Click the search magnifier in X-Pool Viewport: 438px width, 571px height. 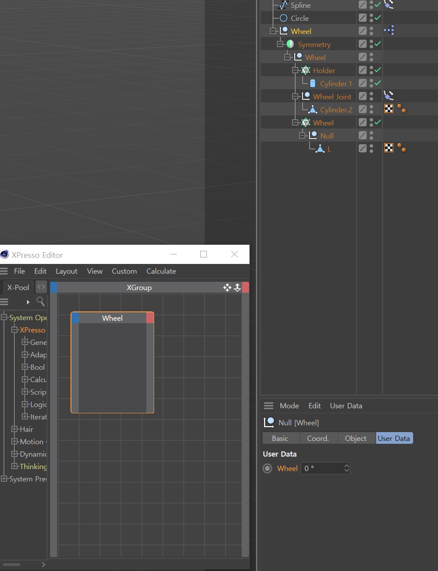[x=40, y=301]
